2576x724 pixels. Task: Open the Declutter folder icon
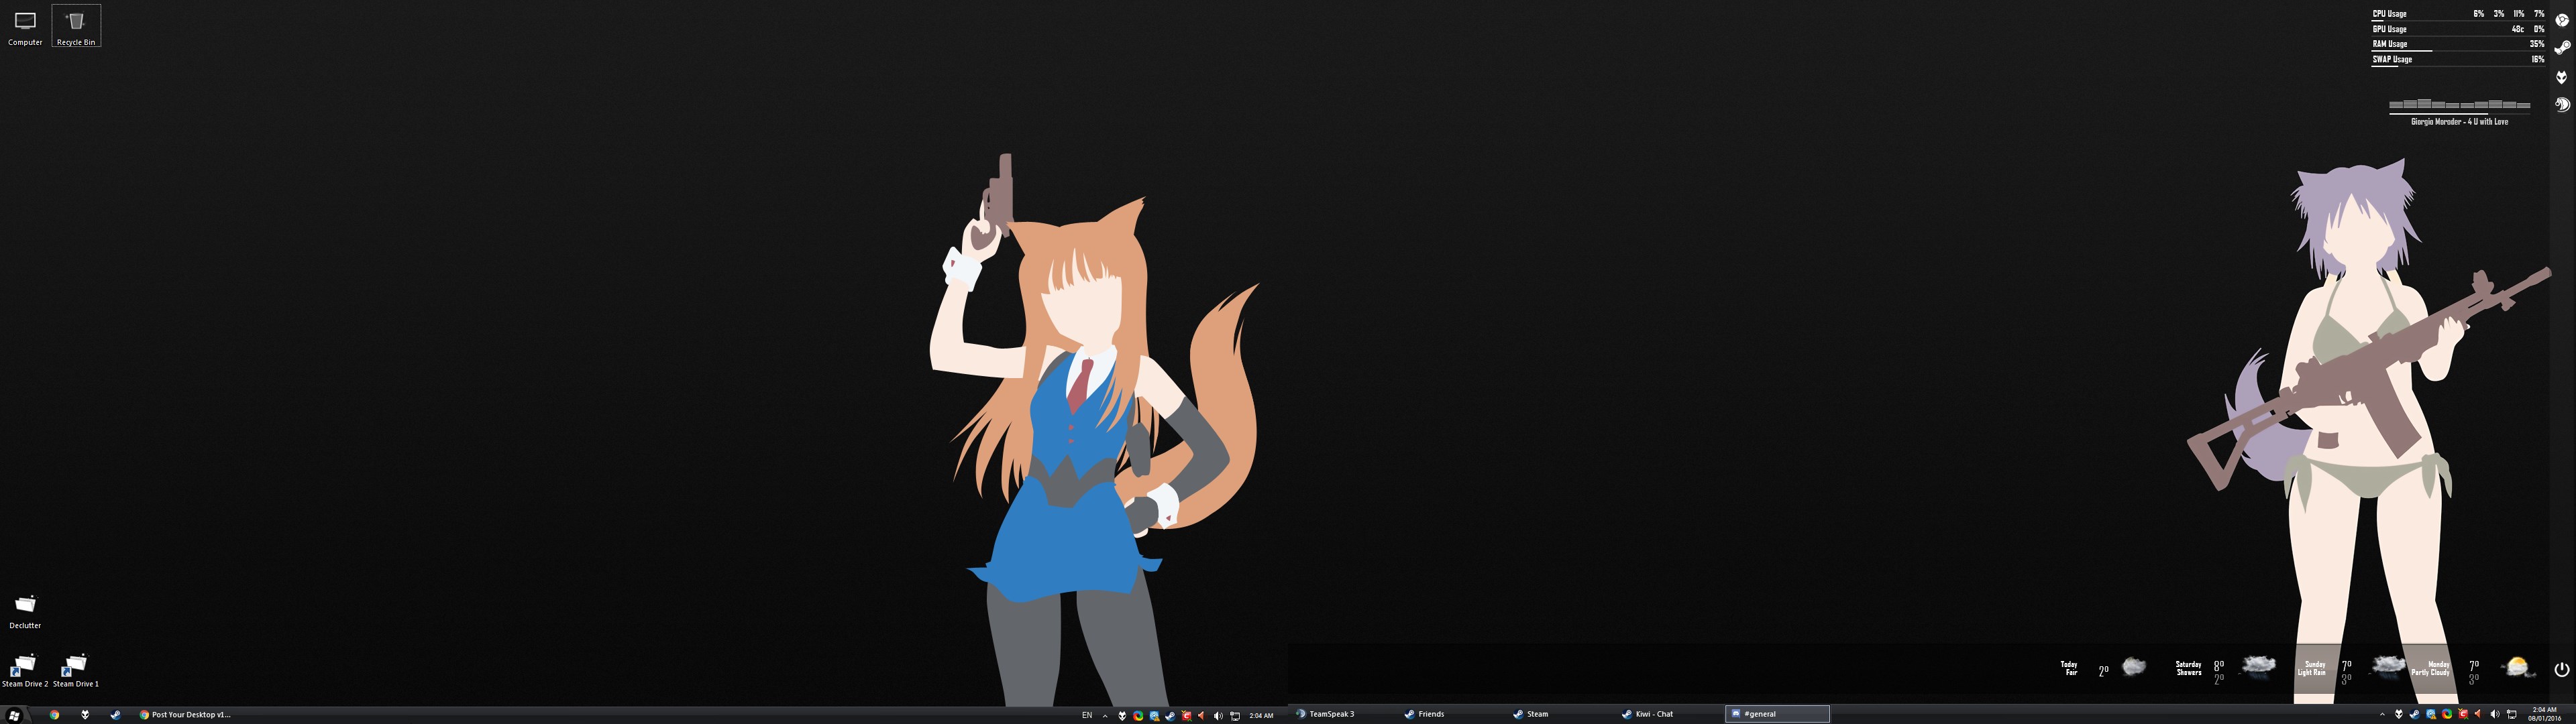pos(25,611)
